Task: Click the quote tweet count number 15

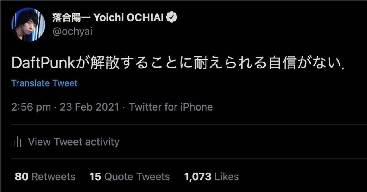Action: [95, 177]
